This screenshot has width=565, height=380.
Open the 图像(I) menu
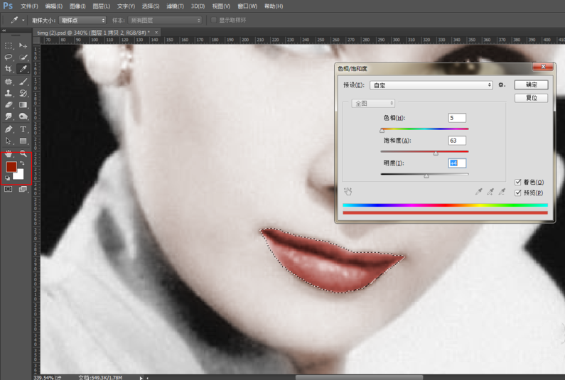77,6
